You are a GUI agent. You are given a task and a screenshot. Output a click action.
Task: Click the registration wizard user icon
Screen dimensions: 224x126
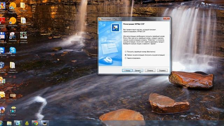coord(115,28)
